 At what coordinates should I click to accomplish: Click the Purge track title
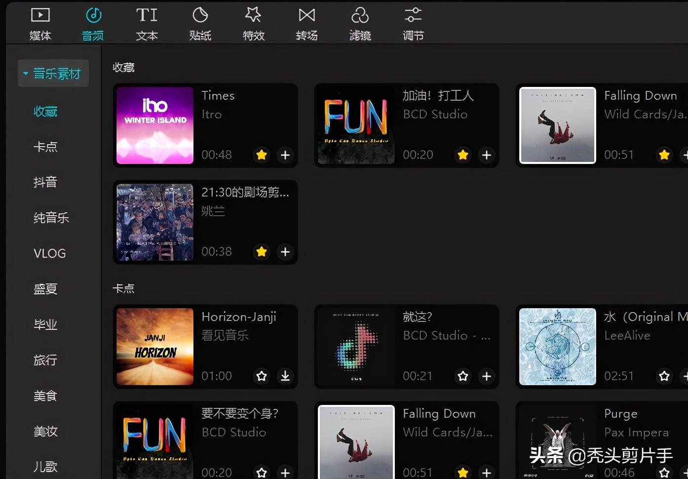tap(621, 414)
